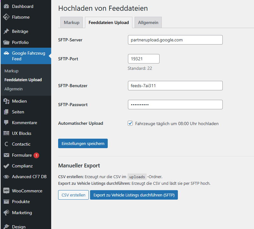Click the Dashboard gauge icon
254x229 pixels.
(6, 6)
